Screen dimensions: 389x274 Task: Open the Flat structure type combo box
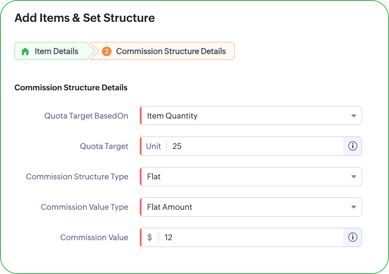(251, 177)
